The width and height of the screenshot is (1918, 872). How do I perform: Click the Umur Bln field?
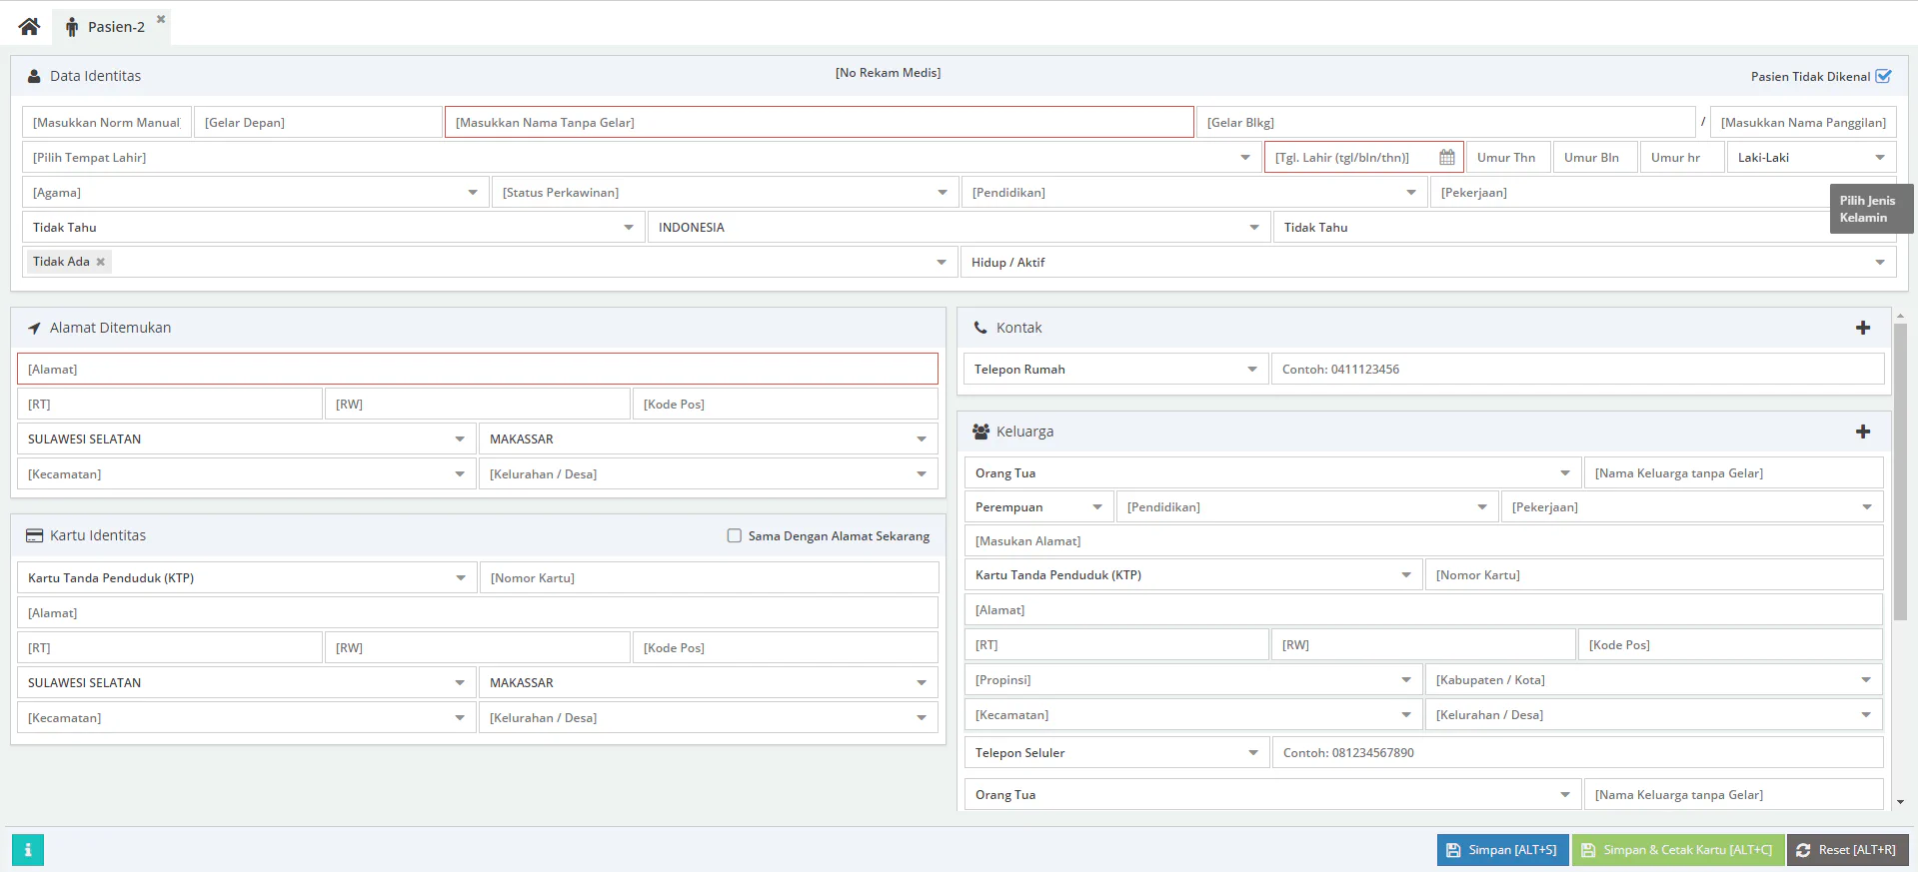point(1595,157)
